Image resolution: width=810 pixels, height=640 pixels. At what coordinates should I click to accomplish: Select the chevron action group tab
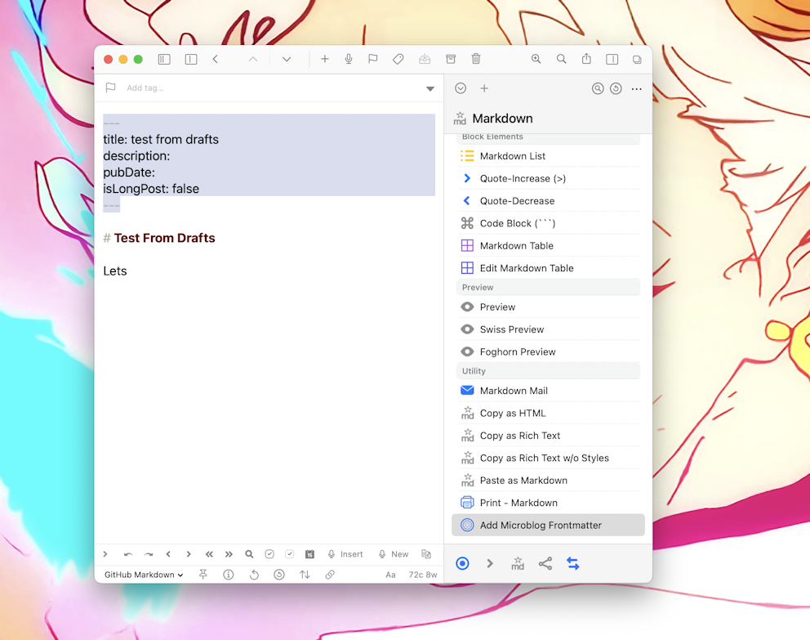[x=490, y=563]
